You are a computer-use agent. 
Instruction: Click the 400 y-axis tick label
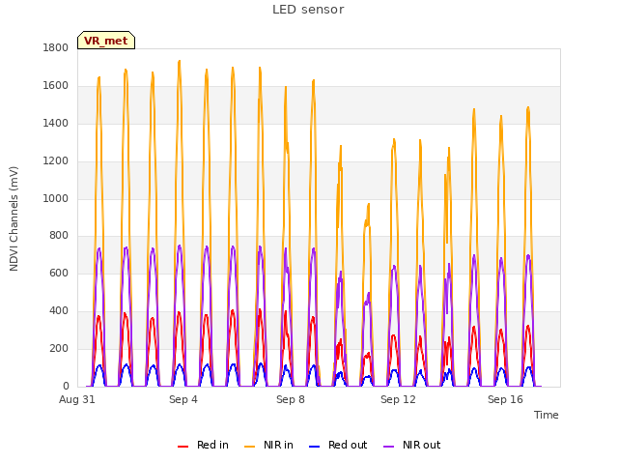pyautogui.click(x=59, y=311)
